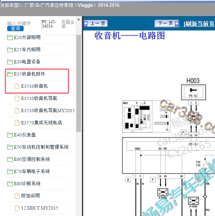This screenshot has width=215, height=216.
Task: Click the sidebar vertical scrollbar thumb
Action: pyautogui.click(x=78, y=83)
